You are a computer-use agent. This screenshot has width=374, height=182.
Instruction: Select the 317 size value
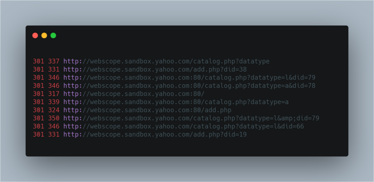pos(54,94)
